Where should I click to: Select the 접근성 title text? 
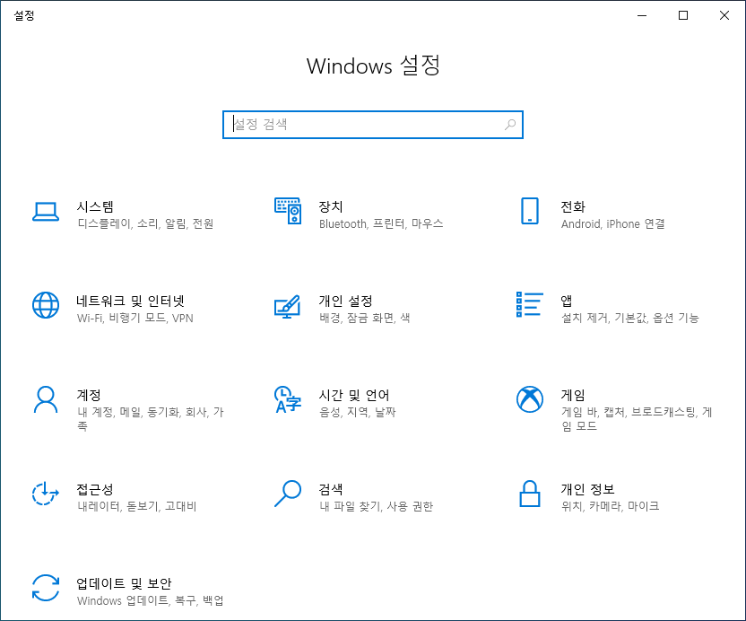[95, 489]
